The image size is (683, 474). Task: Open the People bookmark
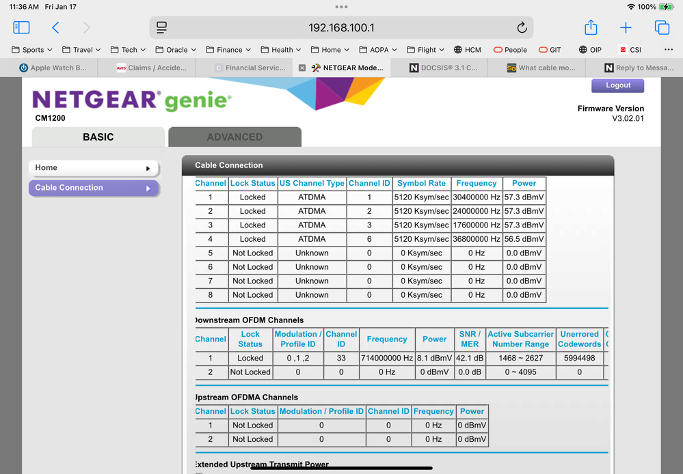(510, 50)
